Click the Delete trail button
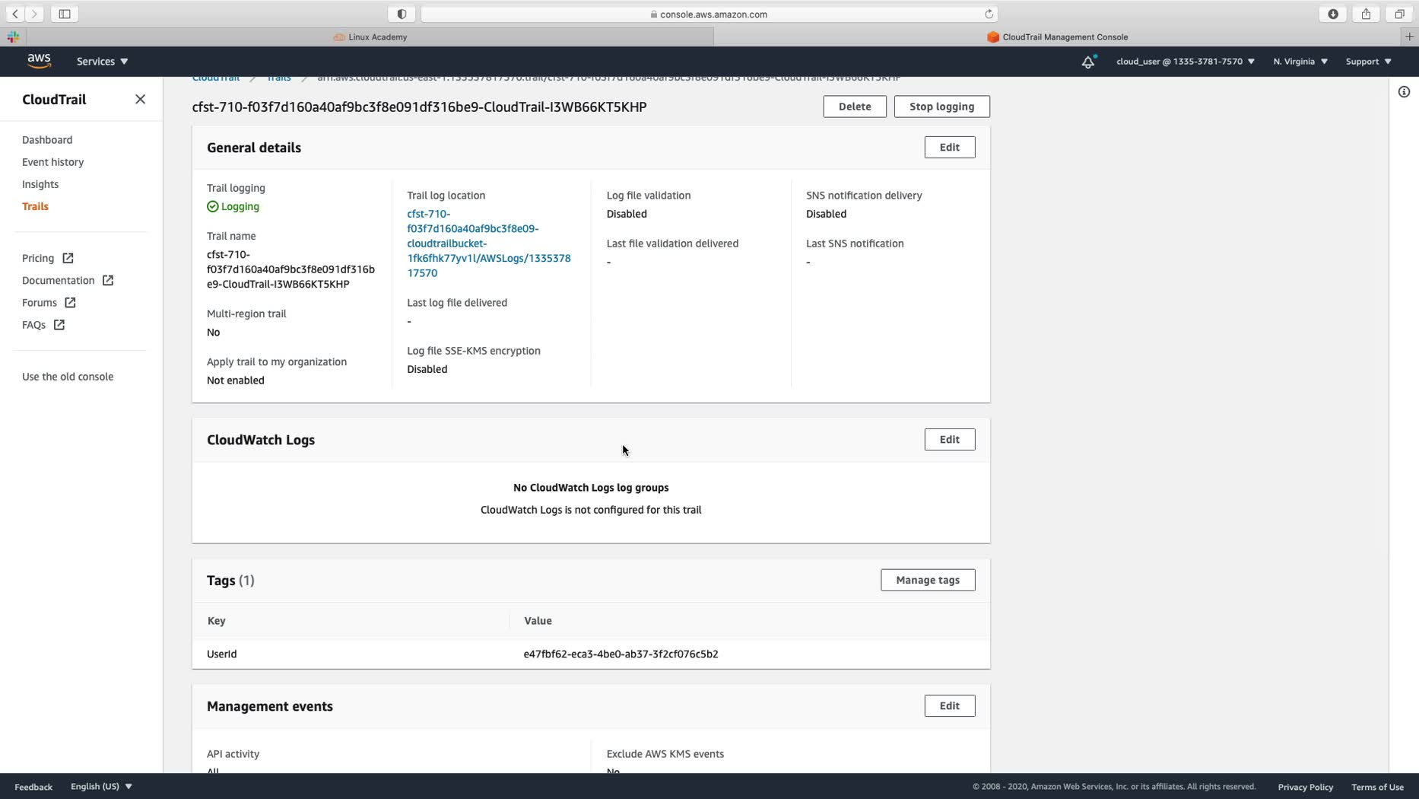Screen dimensions: 1419x799 coord(855,107)
